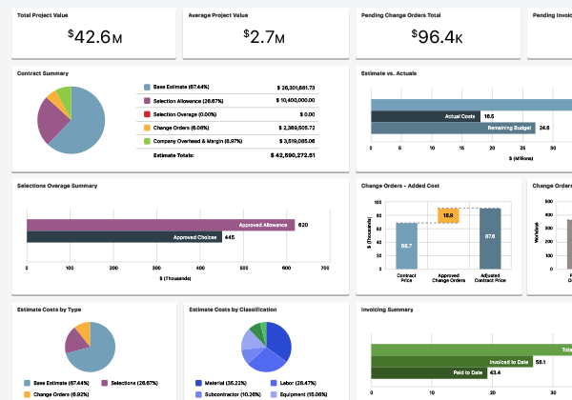
Task: Click the Paid to Date bar
Action: 429,372
